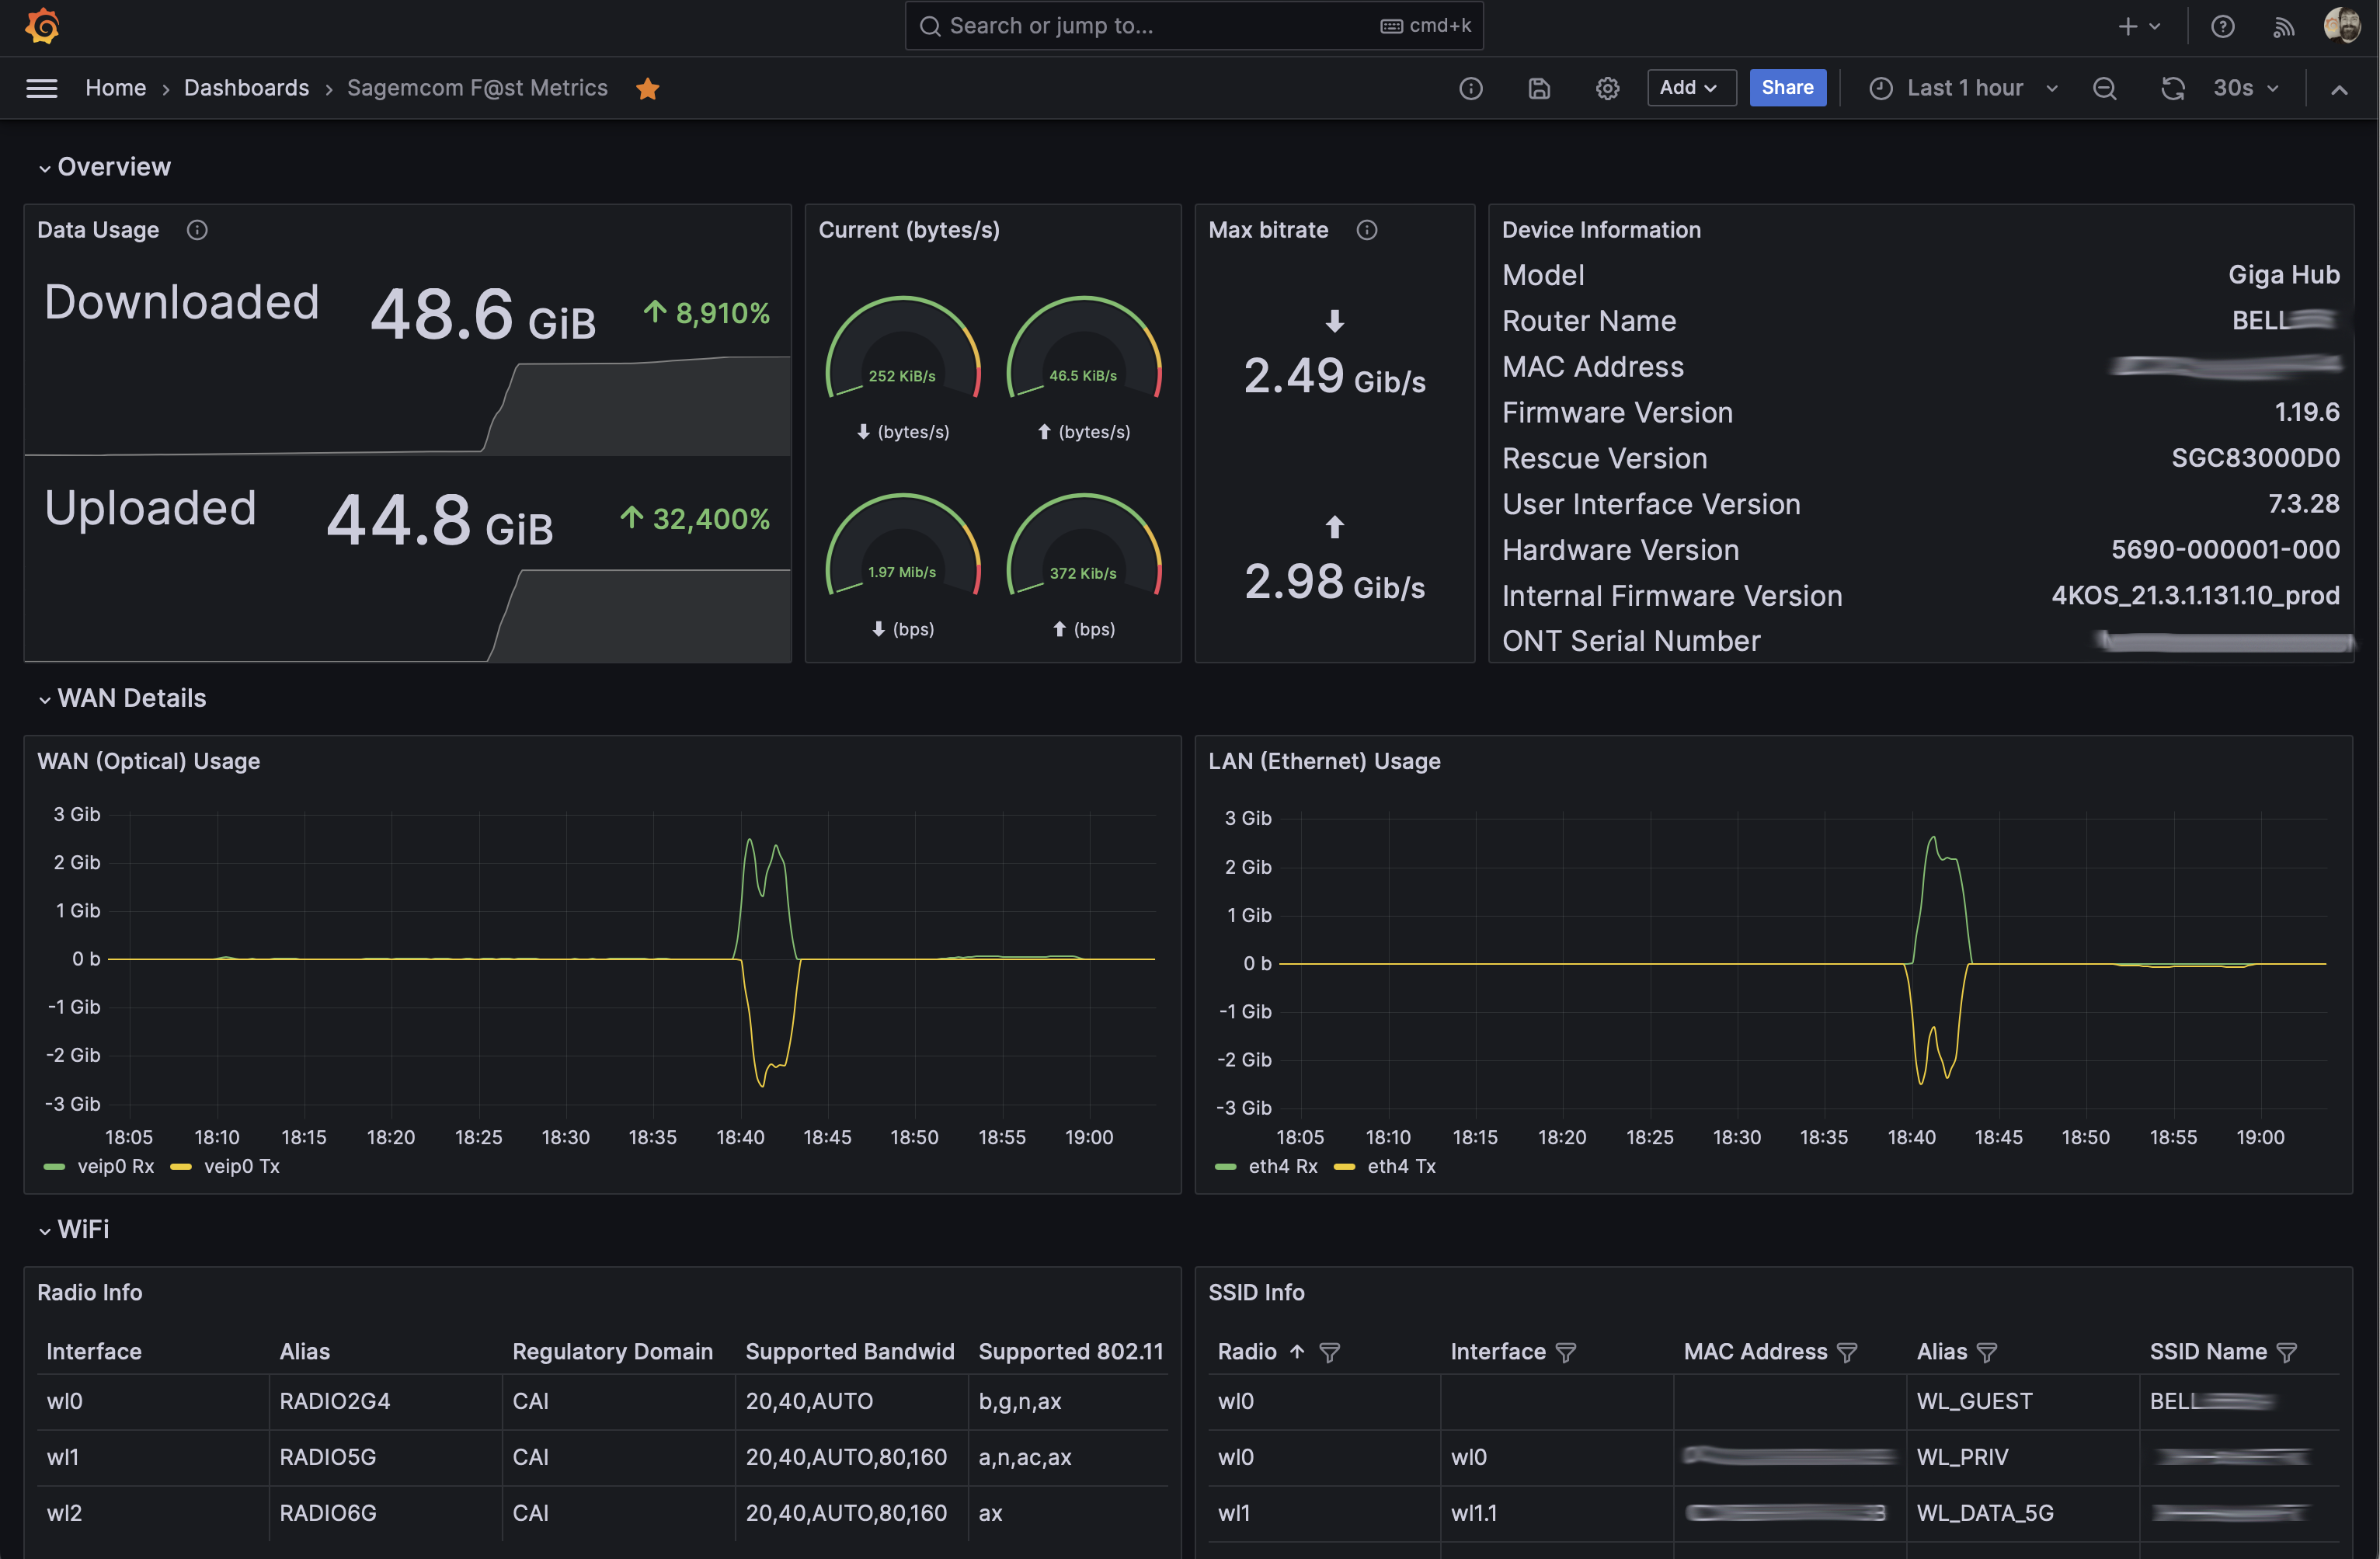Click the Share button
The width and height of the screenshot is (2380, 1559).
[x=1785, y=85]
